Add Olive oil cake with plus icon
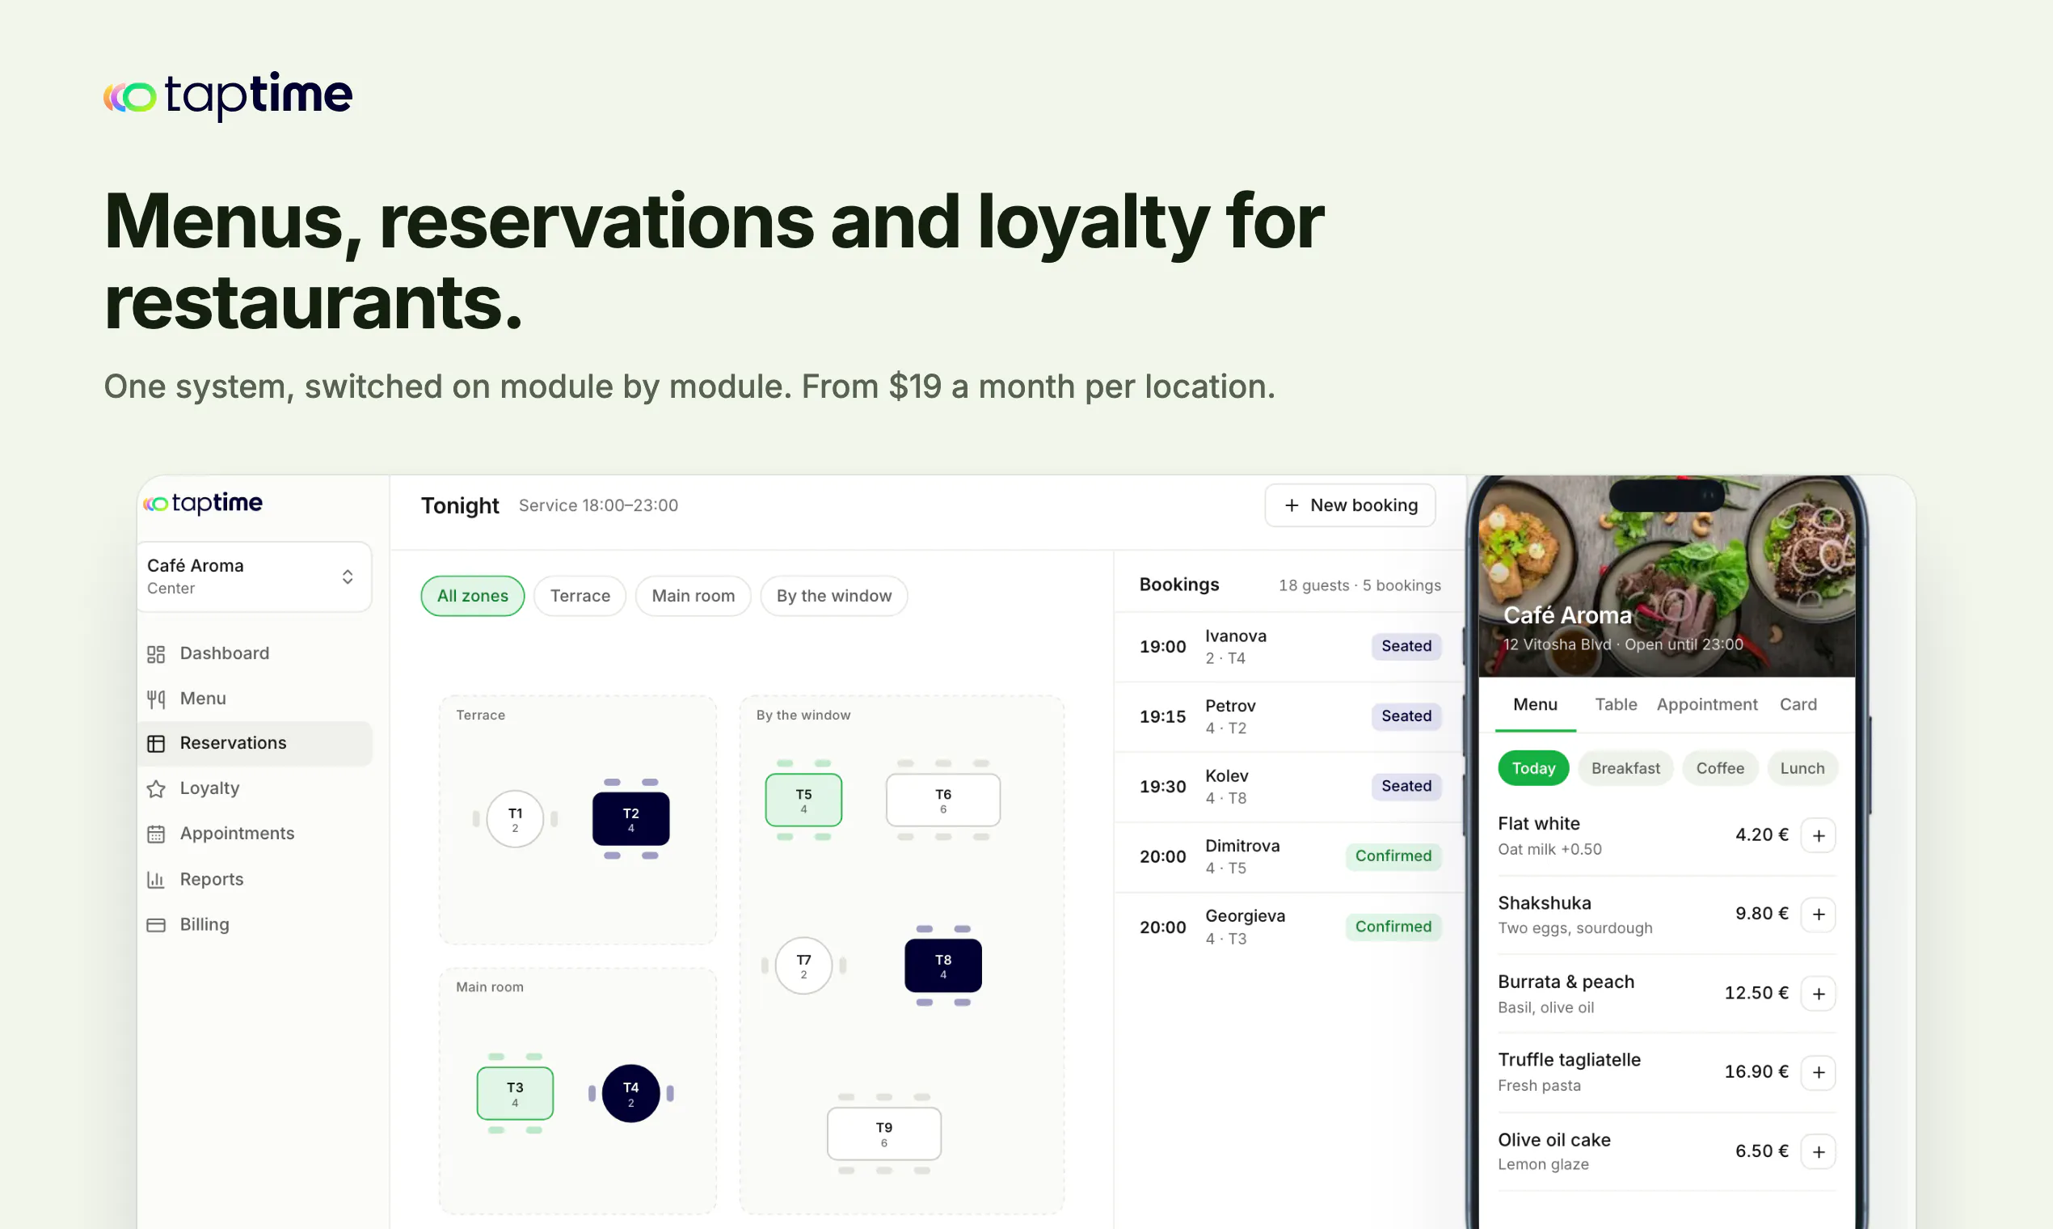The width and height of the screenshot is (2053, 1229). [1818, 1152]
